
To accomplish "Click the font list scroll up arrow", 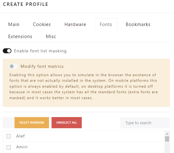I will [x=167, y=134].
